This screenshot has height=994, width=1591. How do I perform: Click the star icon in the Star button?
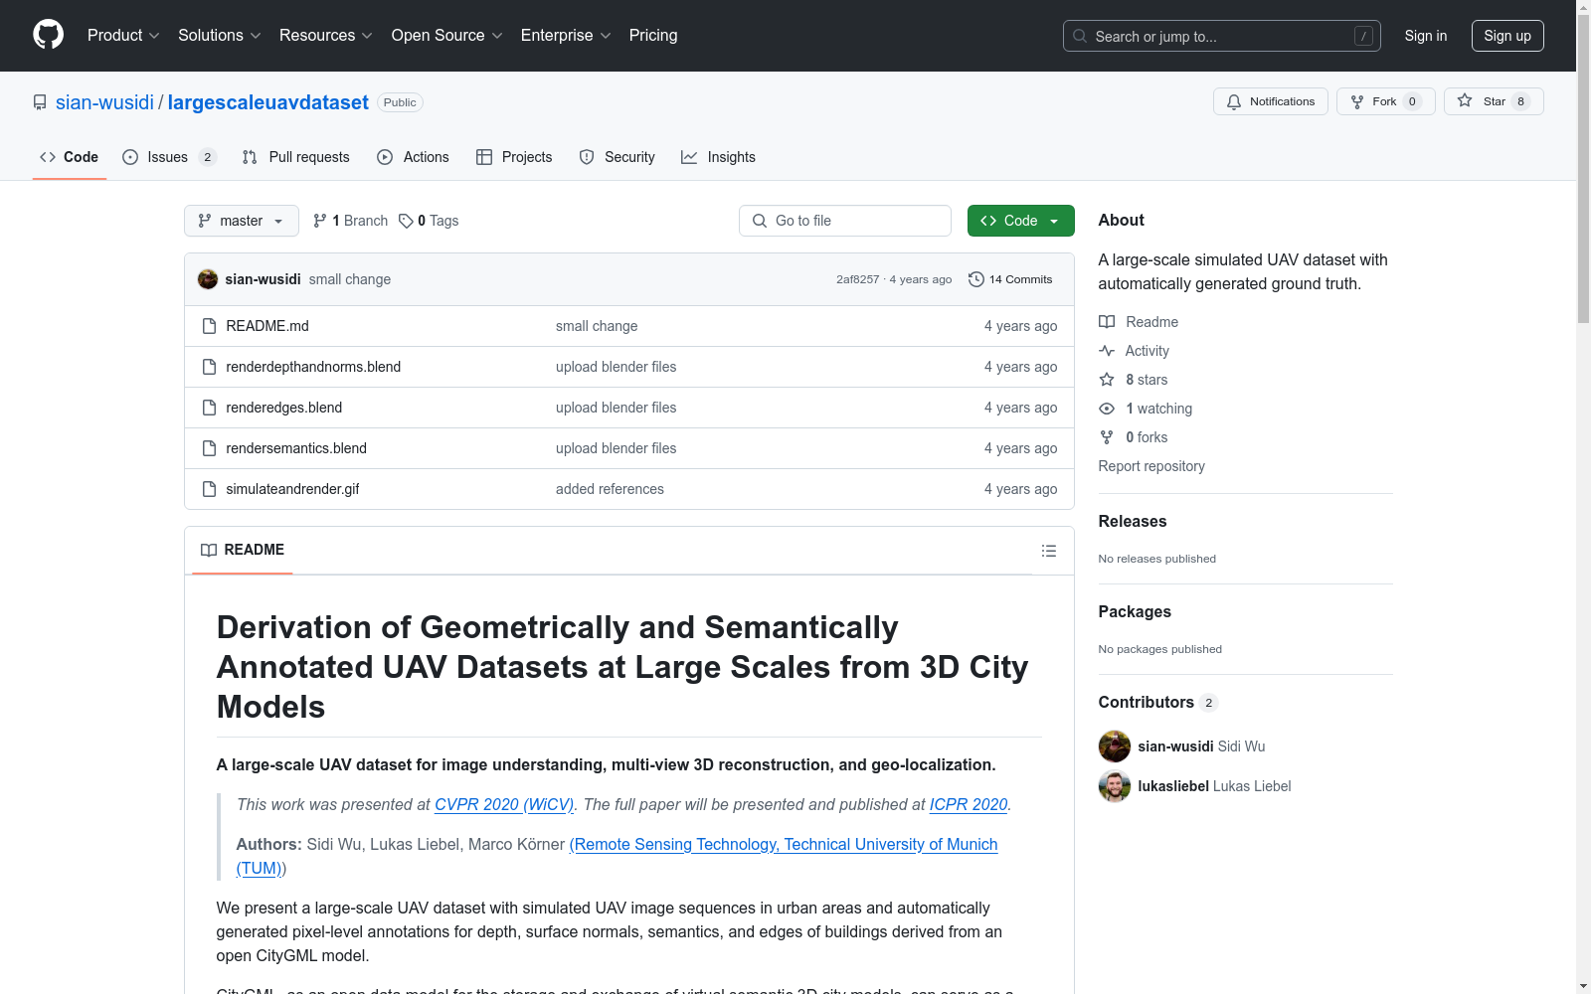tap(1465, 100)
